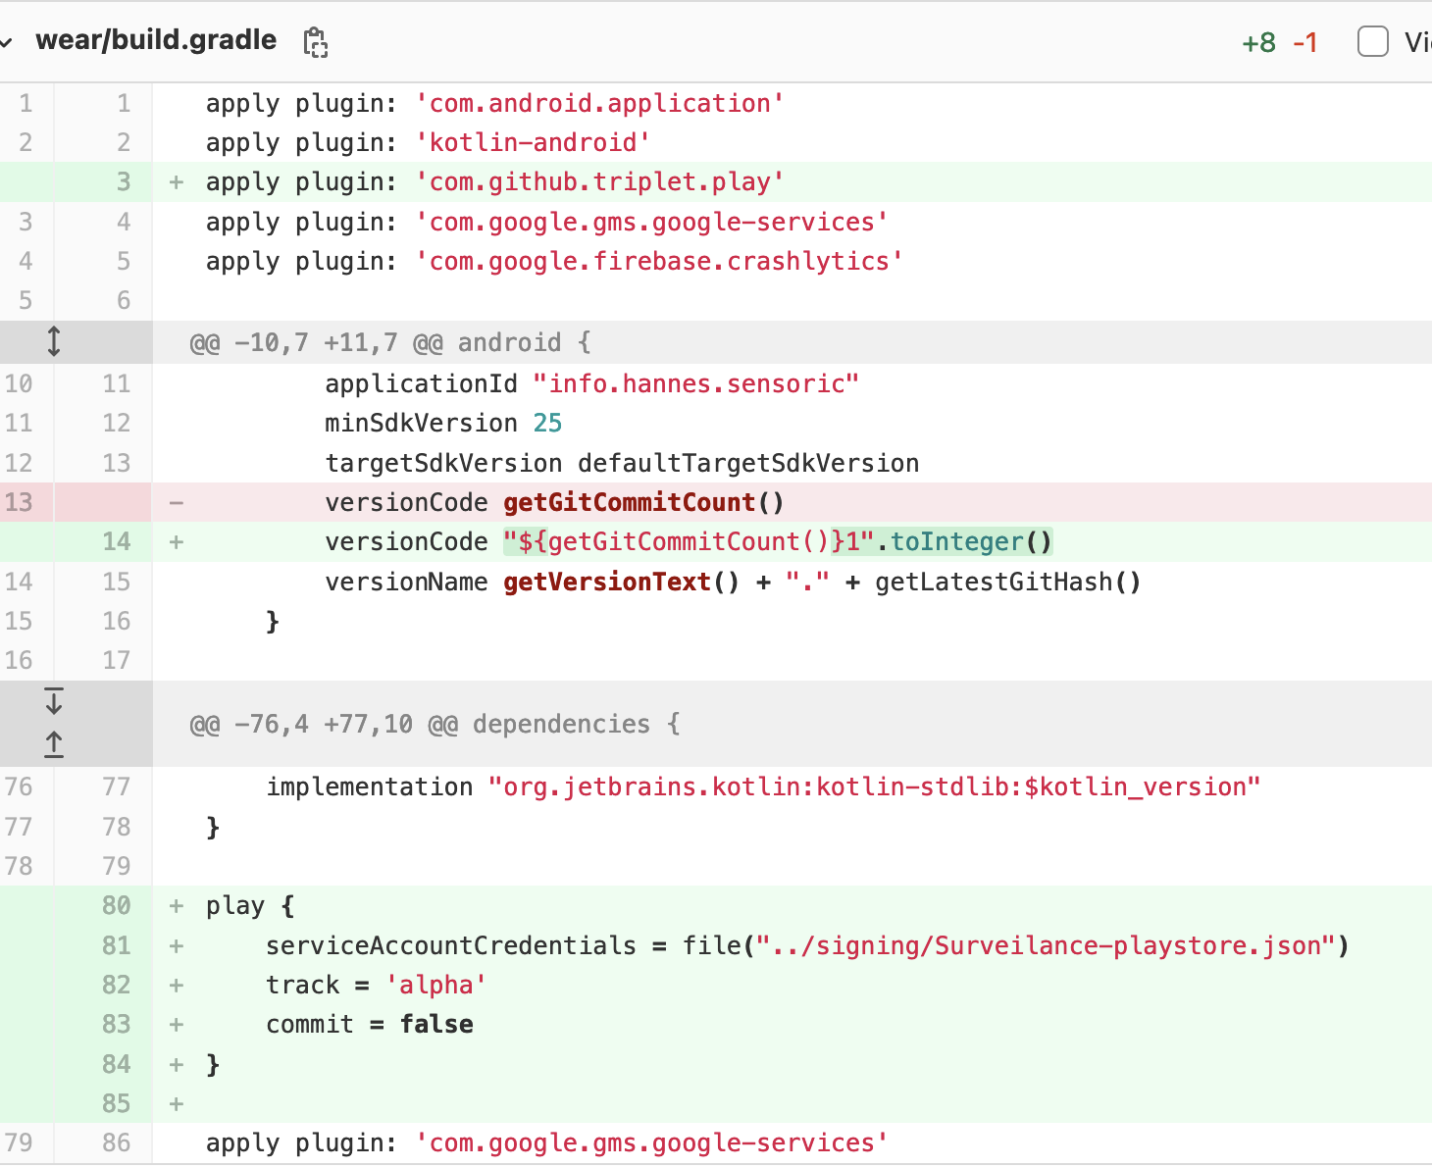
Task: Expand hidden lines above android hunk
Action: pos(54,341)
